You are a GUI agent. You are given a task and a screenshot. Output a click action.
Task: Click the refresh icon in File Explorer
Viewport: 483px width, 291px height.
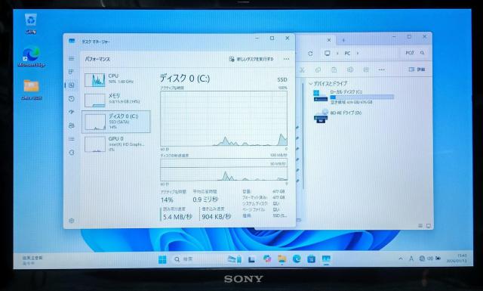click(310, 54)
